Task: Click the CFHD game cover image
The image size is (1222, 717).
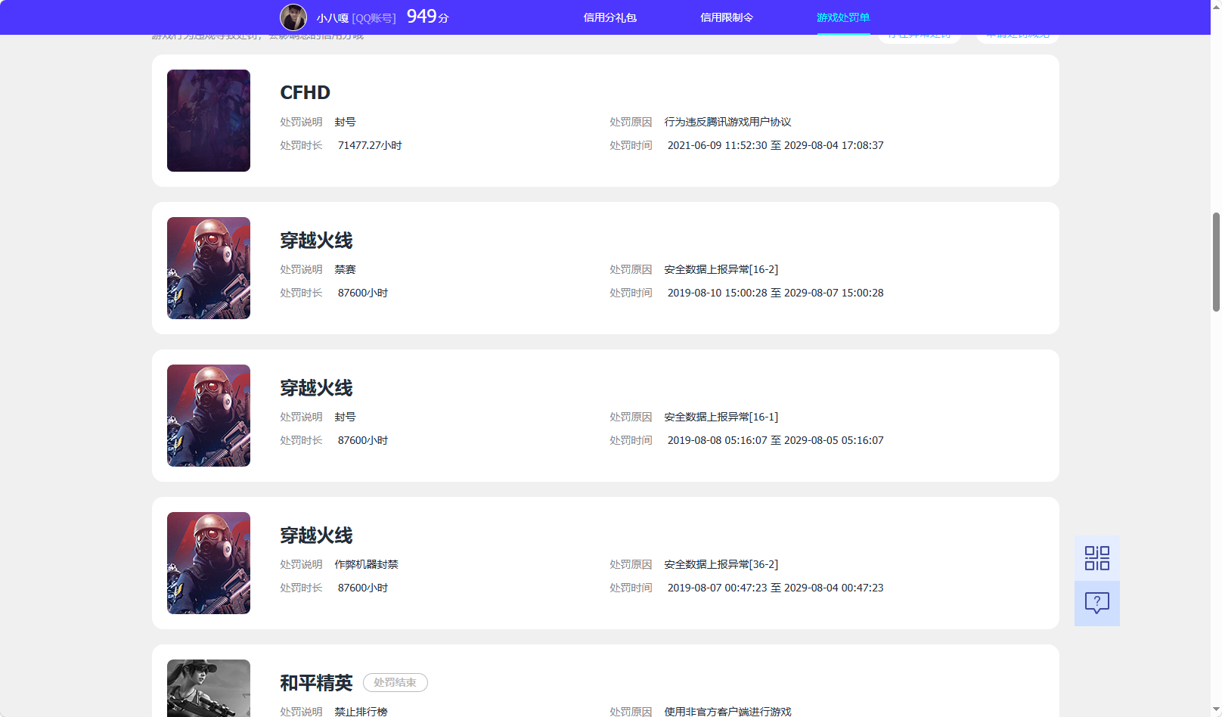Action: 209,121
